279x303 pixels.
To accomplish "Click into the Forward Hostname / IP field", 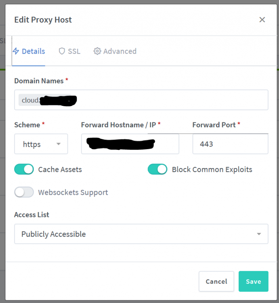I will [x=130, y=144].
